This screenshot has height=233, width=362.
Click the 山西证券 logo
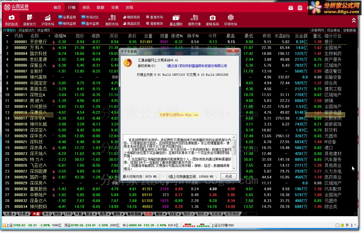tap(17, 7)
